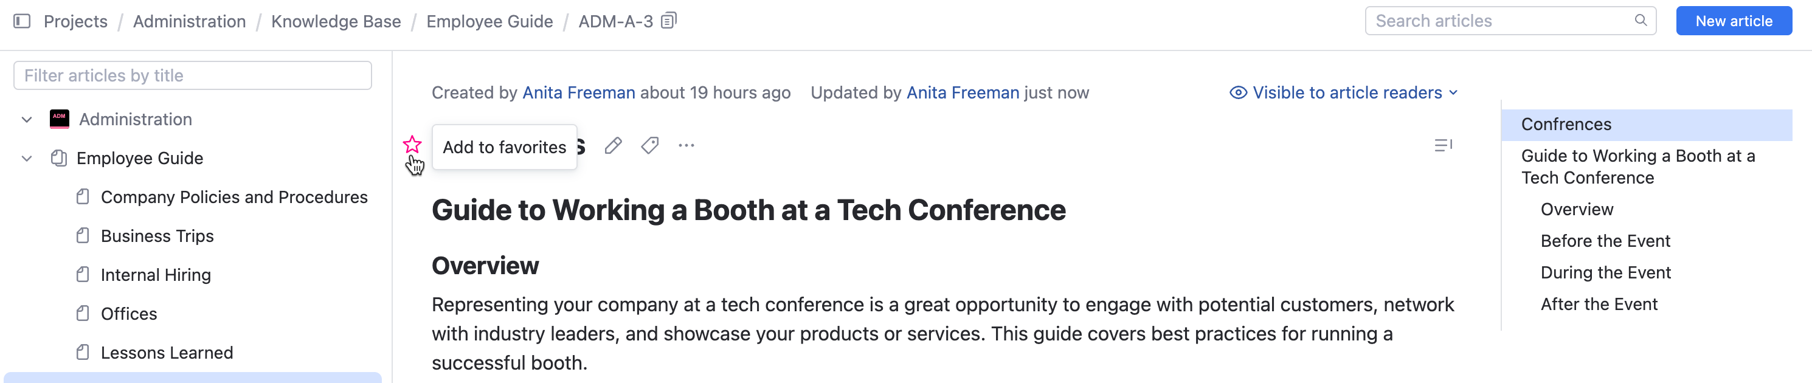
Task: Collapse the Administration project tree
Action: [x=27, y=120]
